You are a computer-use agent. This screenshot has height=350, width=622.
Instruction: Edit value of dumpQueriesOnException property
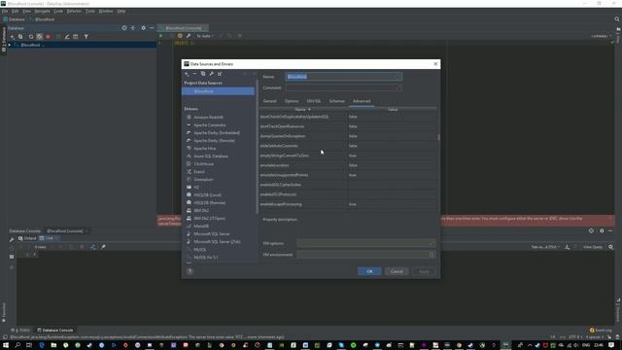pos(392,136)
